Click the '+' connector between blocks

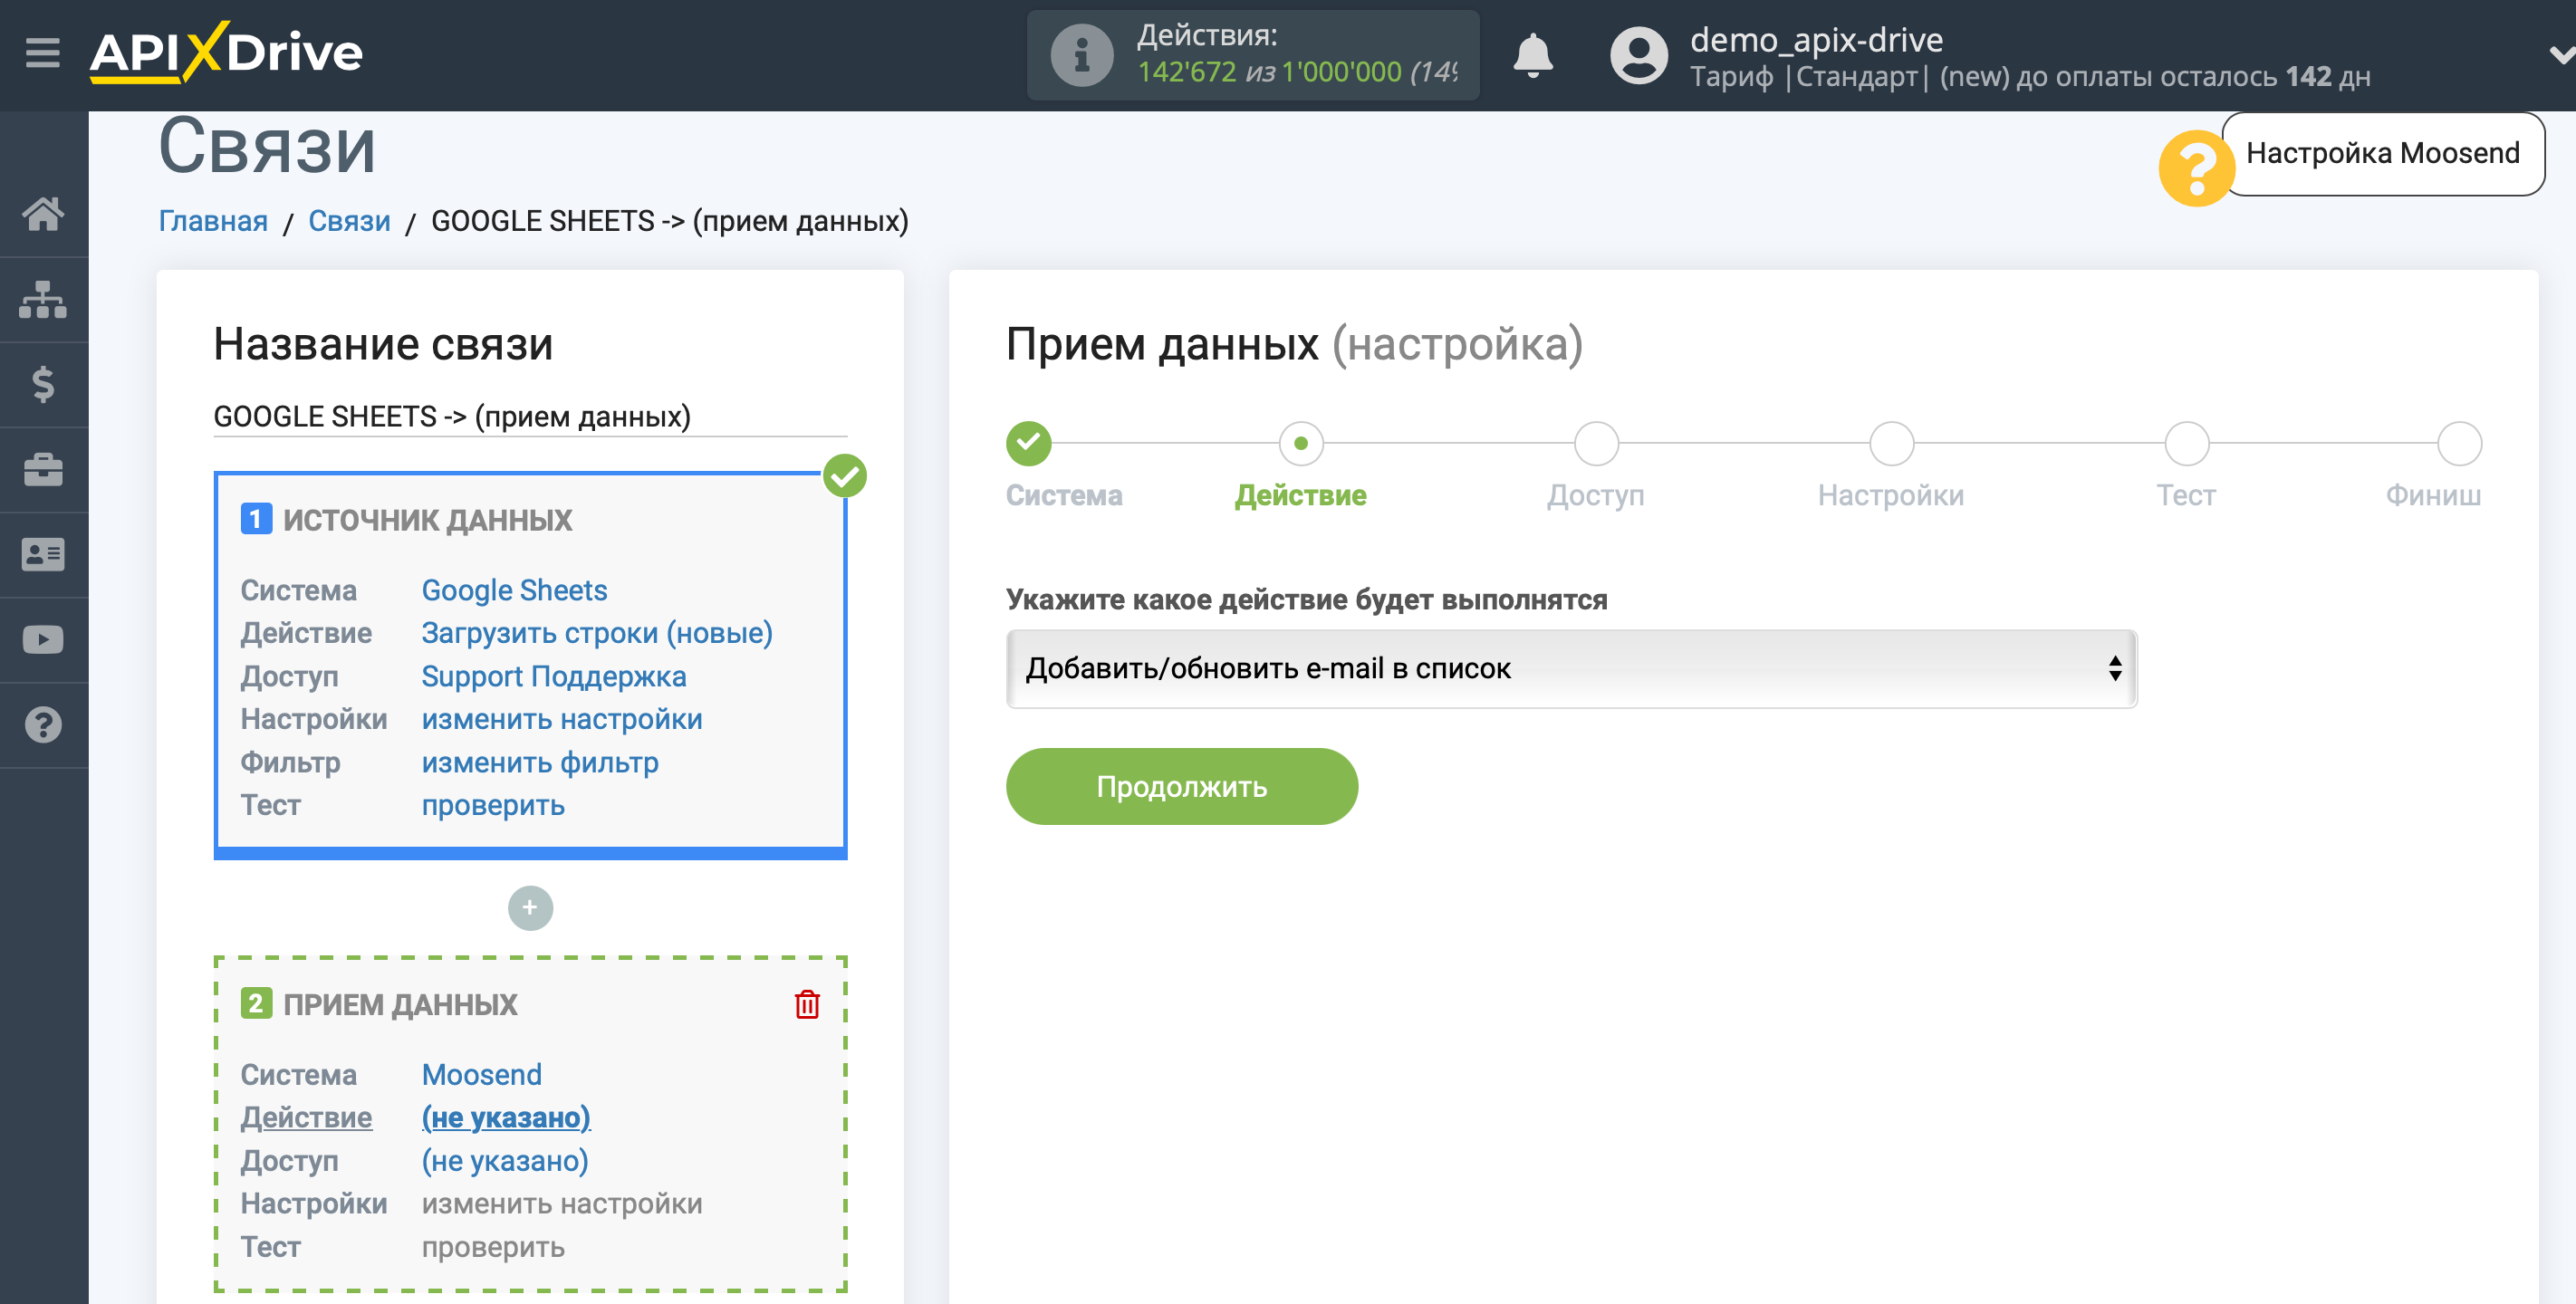pyautogui.click(x=531, y=908)
